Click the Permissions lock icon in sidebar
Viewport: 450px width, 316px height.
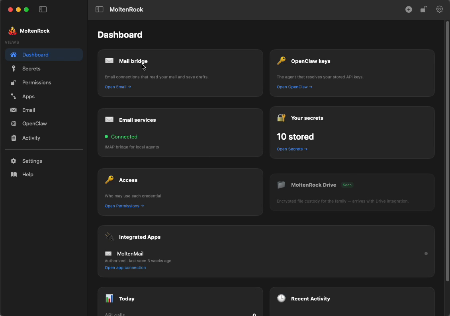13,83
